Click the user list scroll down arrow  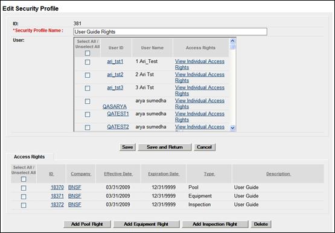232,128
